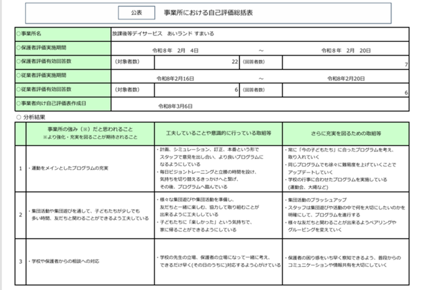423x290 pixels.
Task: Click the 事業所の強み column header
Action: tap(87, 133)
